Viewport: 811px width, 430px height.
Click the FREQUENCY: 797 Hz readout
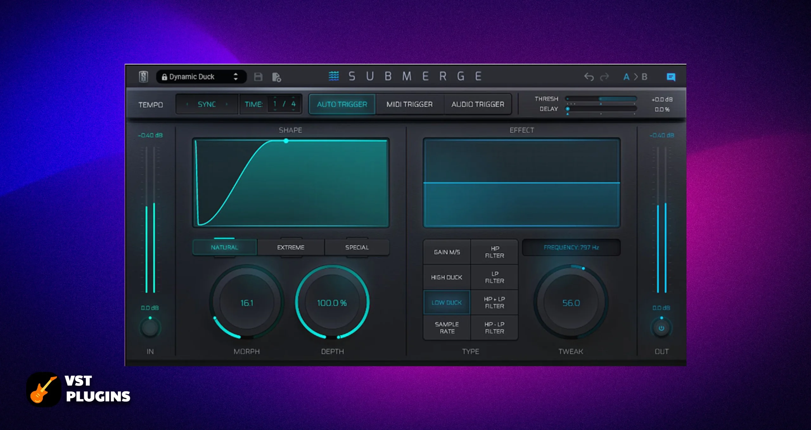point(571,247)
